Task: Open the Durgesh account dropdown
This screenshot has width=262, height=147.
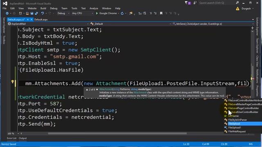Action: (247, 9)
